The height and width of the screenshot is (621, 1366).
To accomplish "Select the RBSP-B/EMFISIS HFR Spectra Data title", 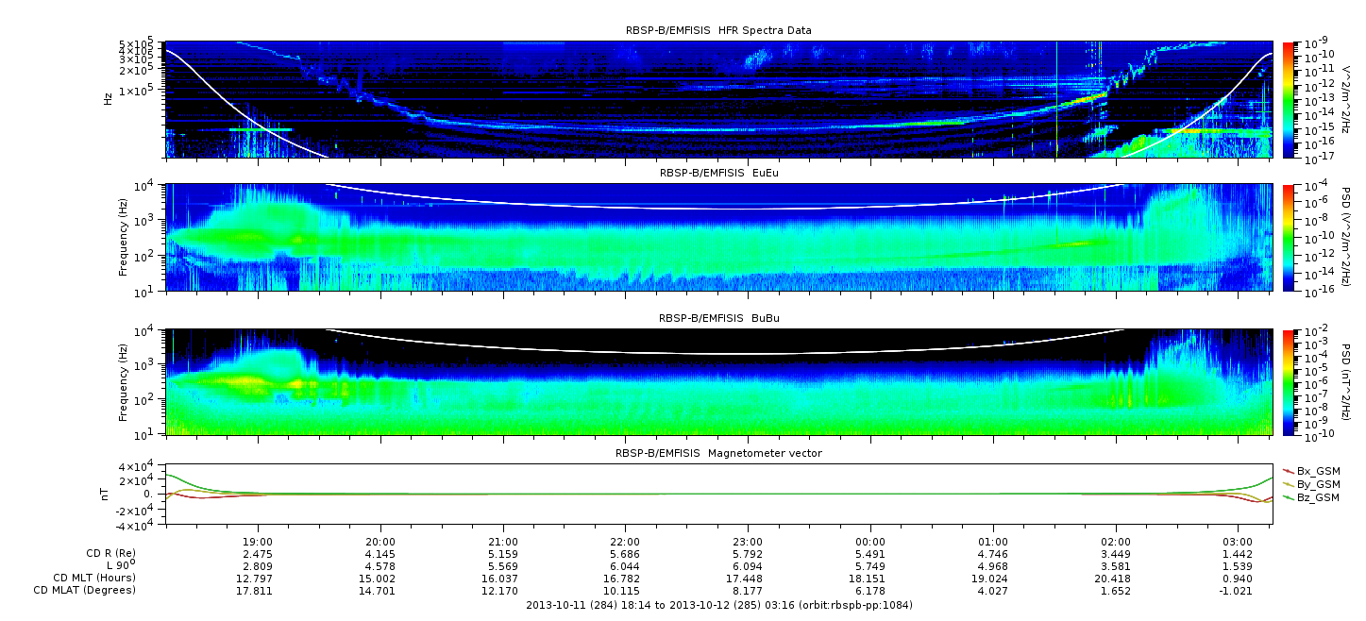I will click(718, 31).
